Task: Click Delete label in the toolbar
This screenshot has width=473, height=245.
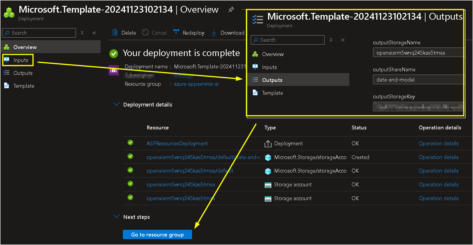Action: coord(129,33)
